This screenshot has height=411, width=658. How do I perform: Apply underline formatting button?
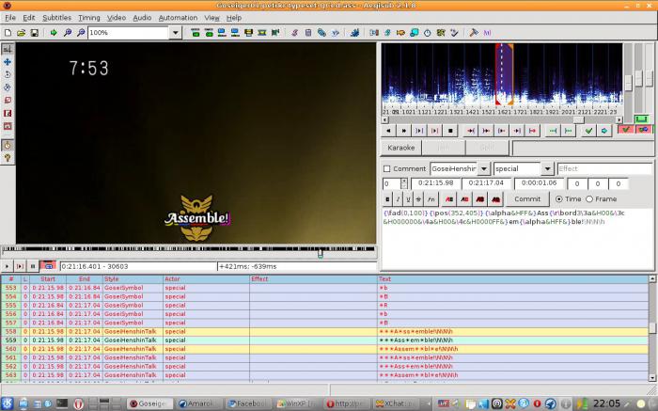(408, 199)
